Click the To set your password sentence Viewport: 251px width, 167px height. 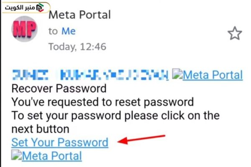(115, 122)
